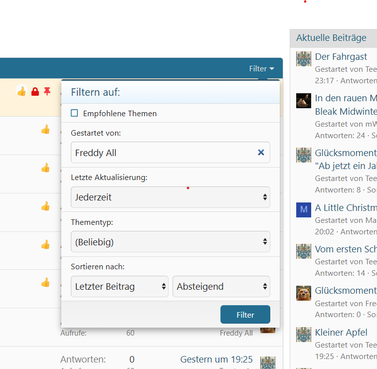Click the red pin icon
The height and width of the screenshot is (369, 377).
(x=47, y=91)
